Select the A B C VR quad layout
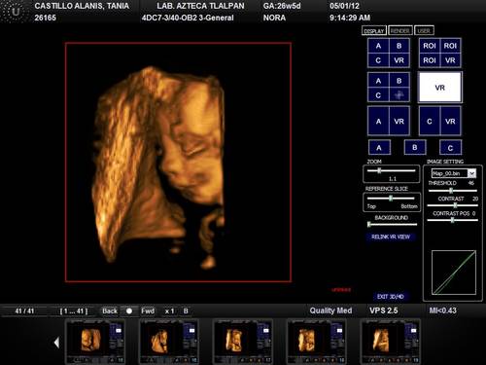486x365 pixels. click(389, 53)
